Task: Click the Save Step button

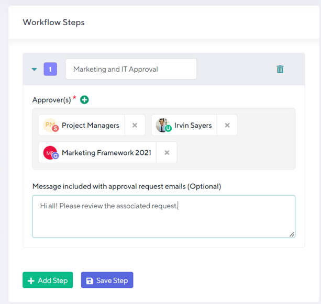Action: coord(107,280)
